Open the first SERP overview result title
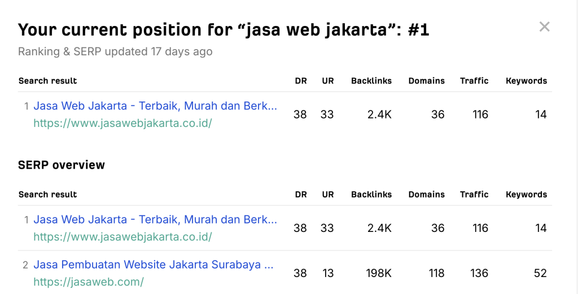578x294 pixels. [155, 220]
